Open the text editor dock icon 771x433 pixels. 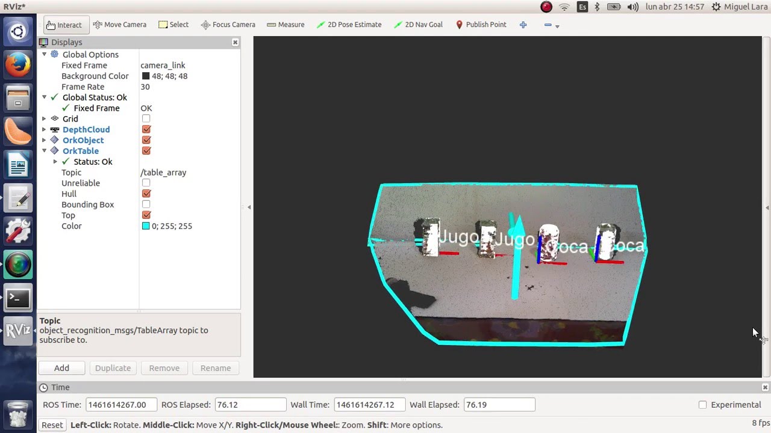point(18,198)
